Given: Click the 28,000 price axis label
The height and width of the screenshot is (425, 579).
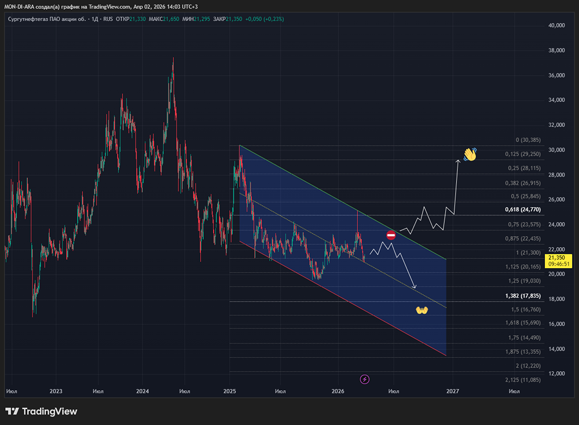Looking at the screenshot, I should click(x=556, y=175).
